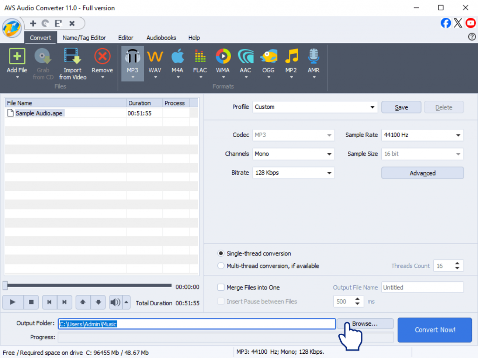478x358 pixels.
Task: Move selected file down
Action: point(98,302)
